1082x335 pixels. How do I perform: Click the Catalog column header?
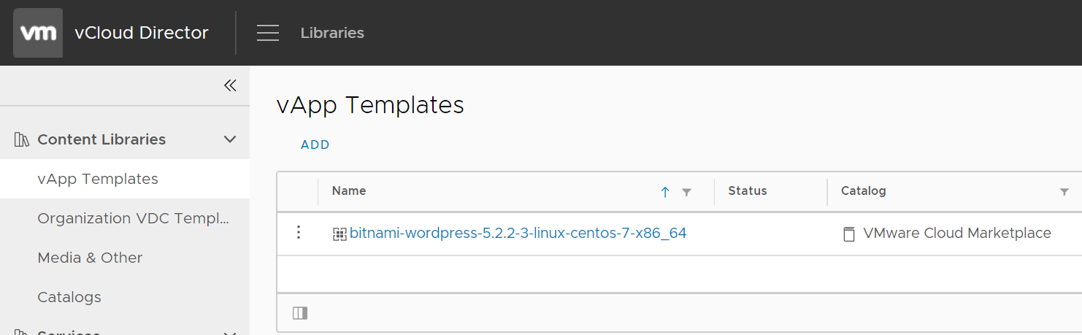(864, 191)
